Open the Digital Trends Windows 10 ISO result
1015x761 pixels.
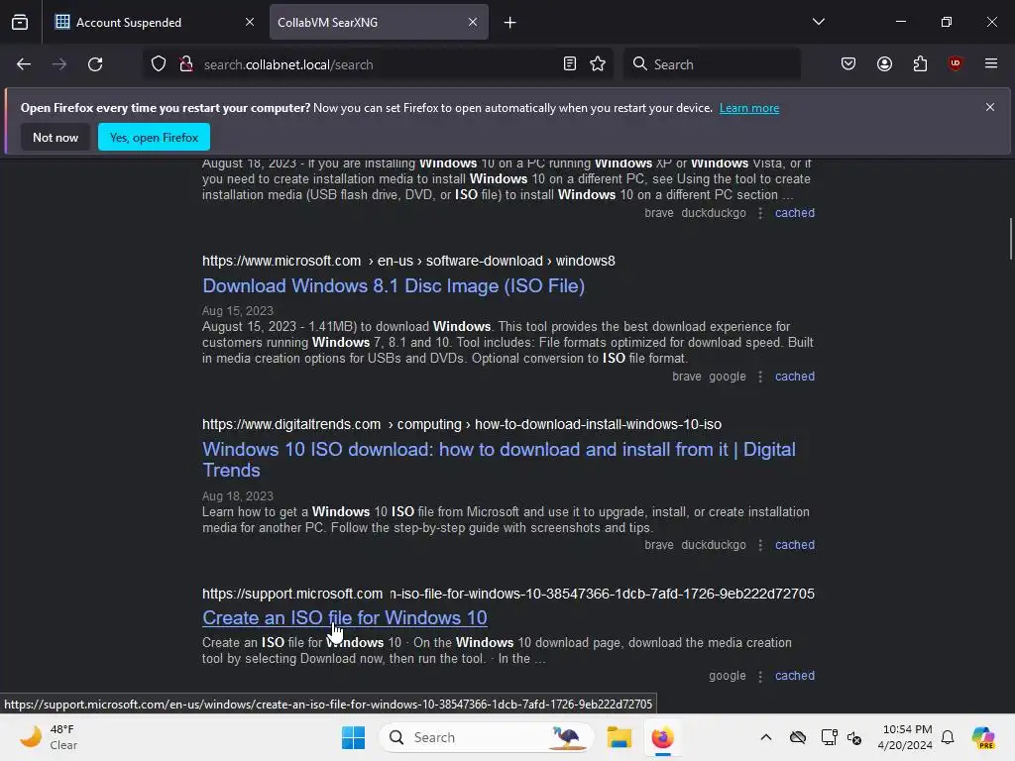coord(499,460)
